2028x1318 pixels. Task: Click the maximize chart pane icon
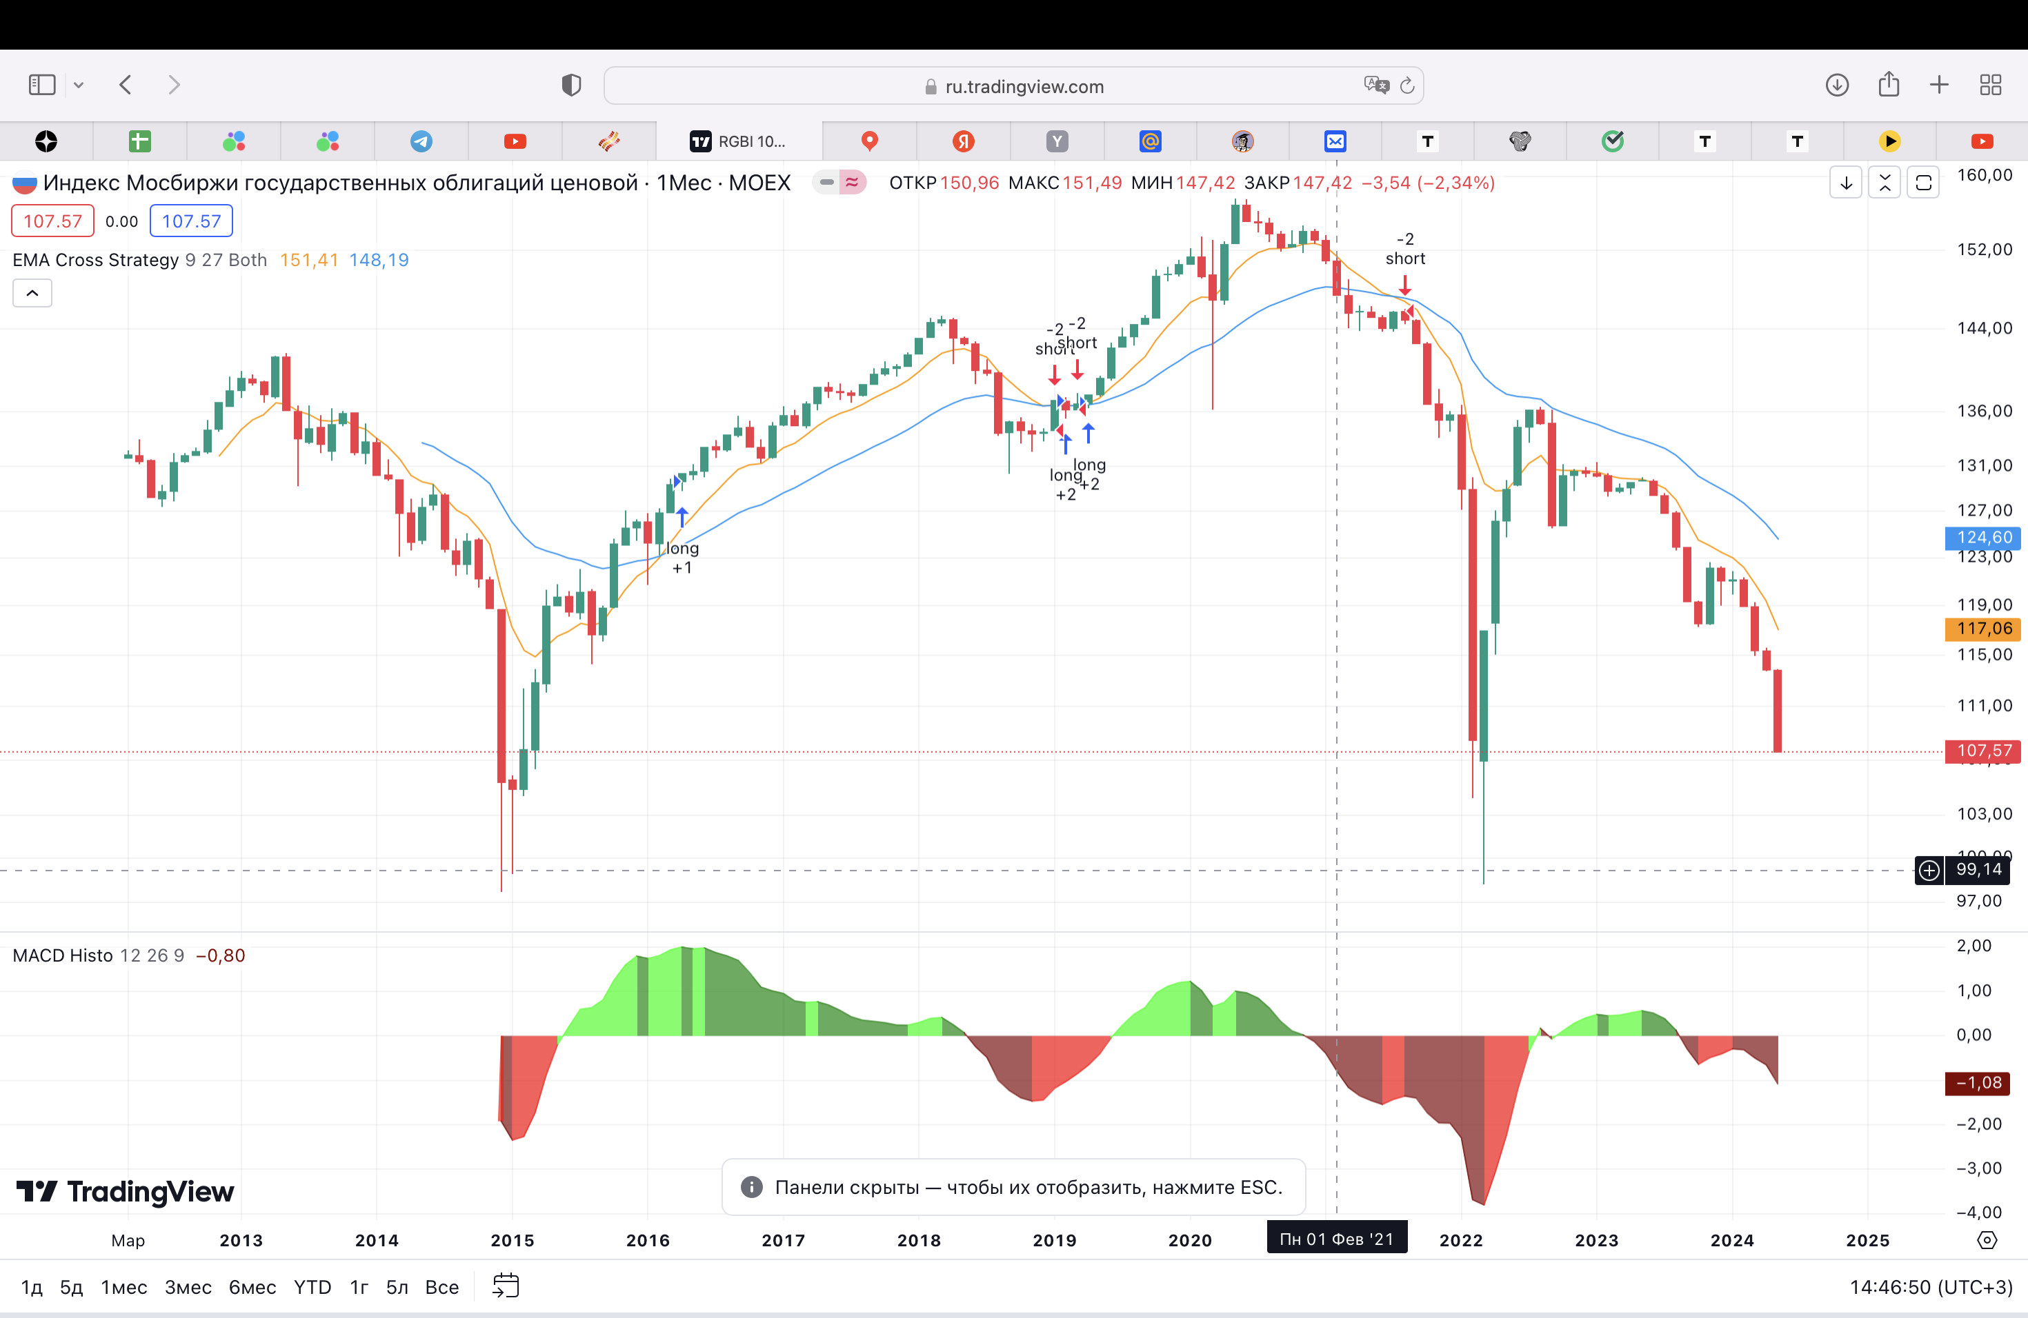pyautogui.click(x=1923, y=183)
